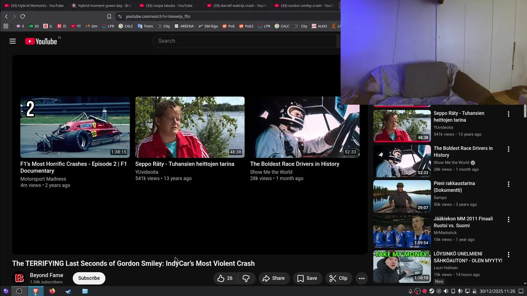The image size is (527, 296).
Task: Click the recommendations sidebar scrollbar
Action: point(525,111)
